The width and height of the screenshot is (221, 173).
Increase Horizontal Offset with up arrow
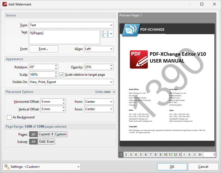(64, 100)
